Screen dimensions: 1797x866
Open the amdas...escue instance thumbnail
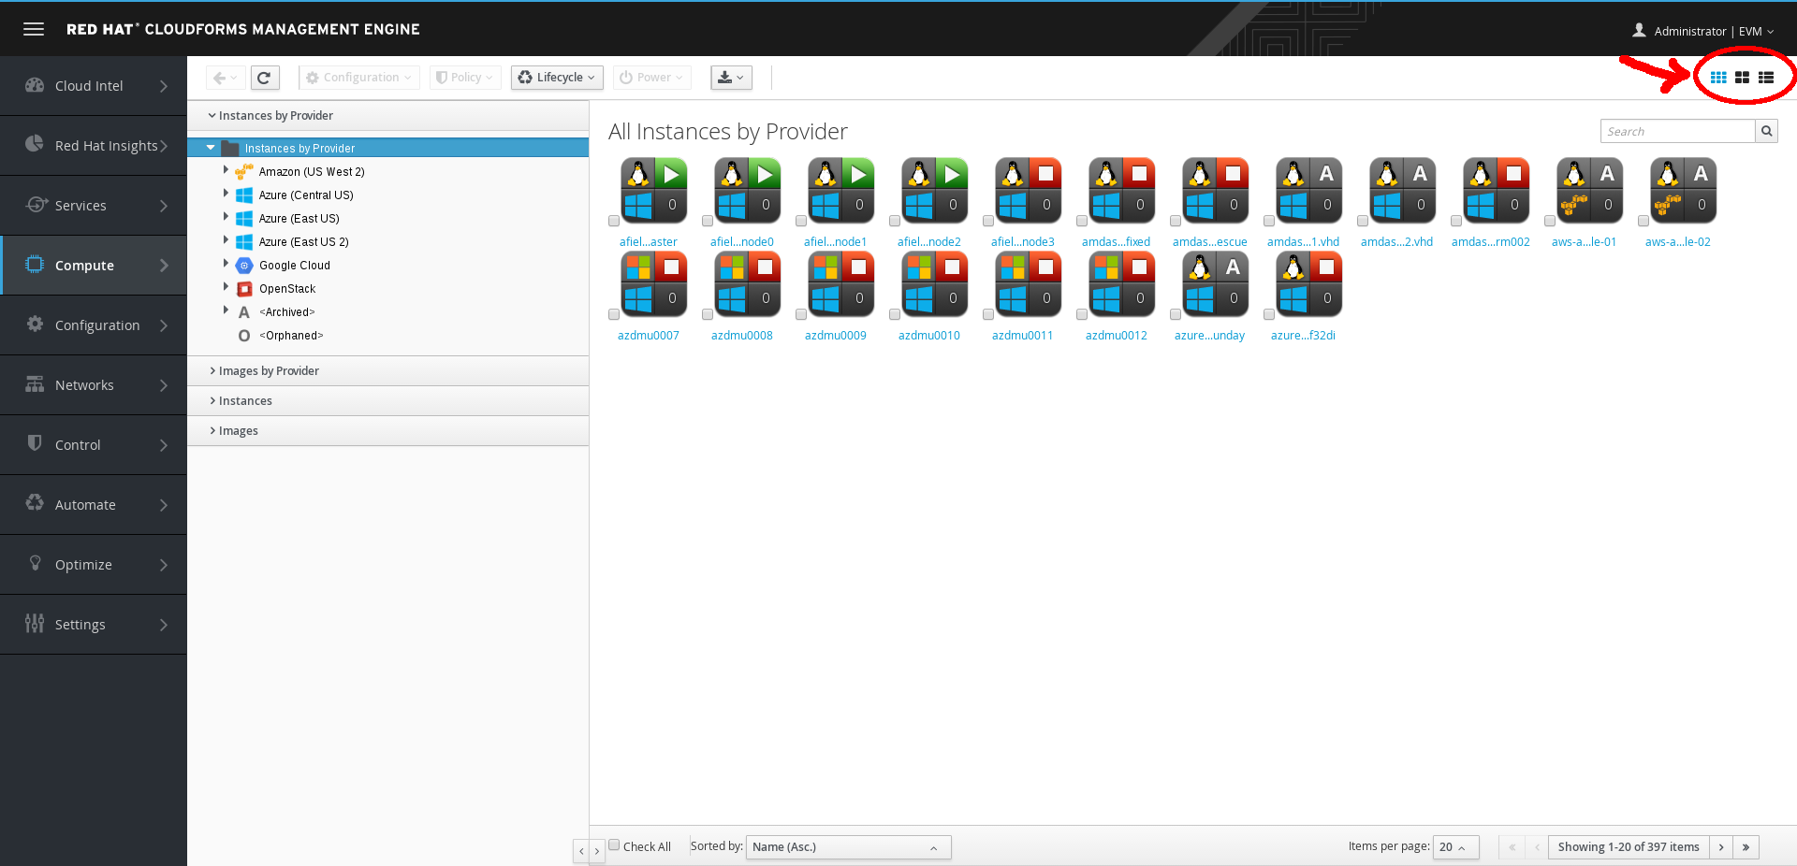pos(1215,191)
